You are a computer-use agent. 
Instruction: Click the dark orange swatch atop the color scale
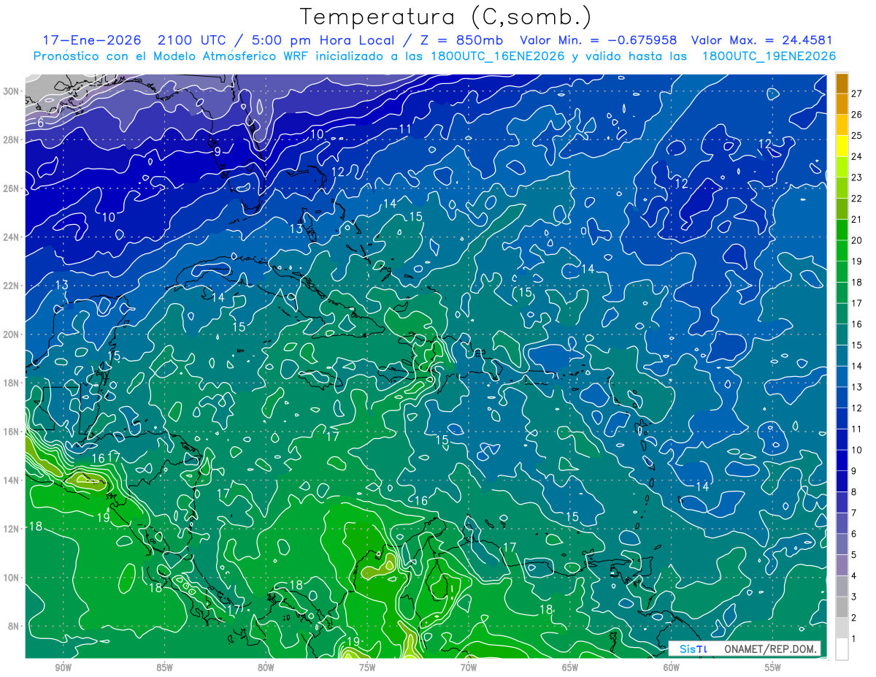842,83
